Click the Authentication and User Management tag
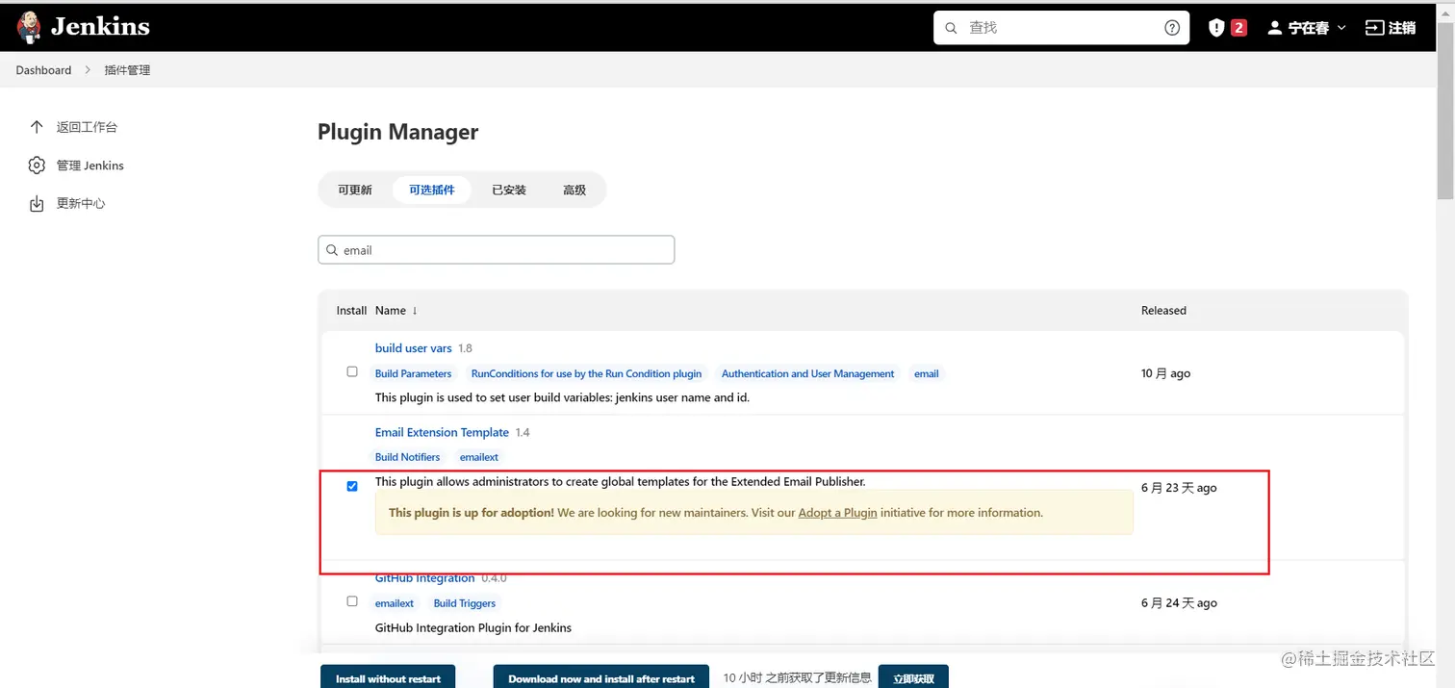Image resolution: width=1455 pixels, height=688 pixels. tap(807, 373)
